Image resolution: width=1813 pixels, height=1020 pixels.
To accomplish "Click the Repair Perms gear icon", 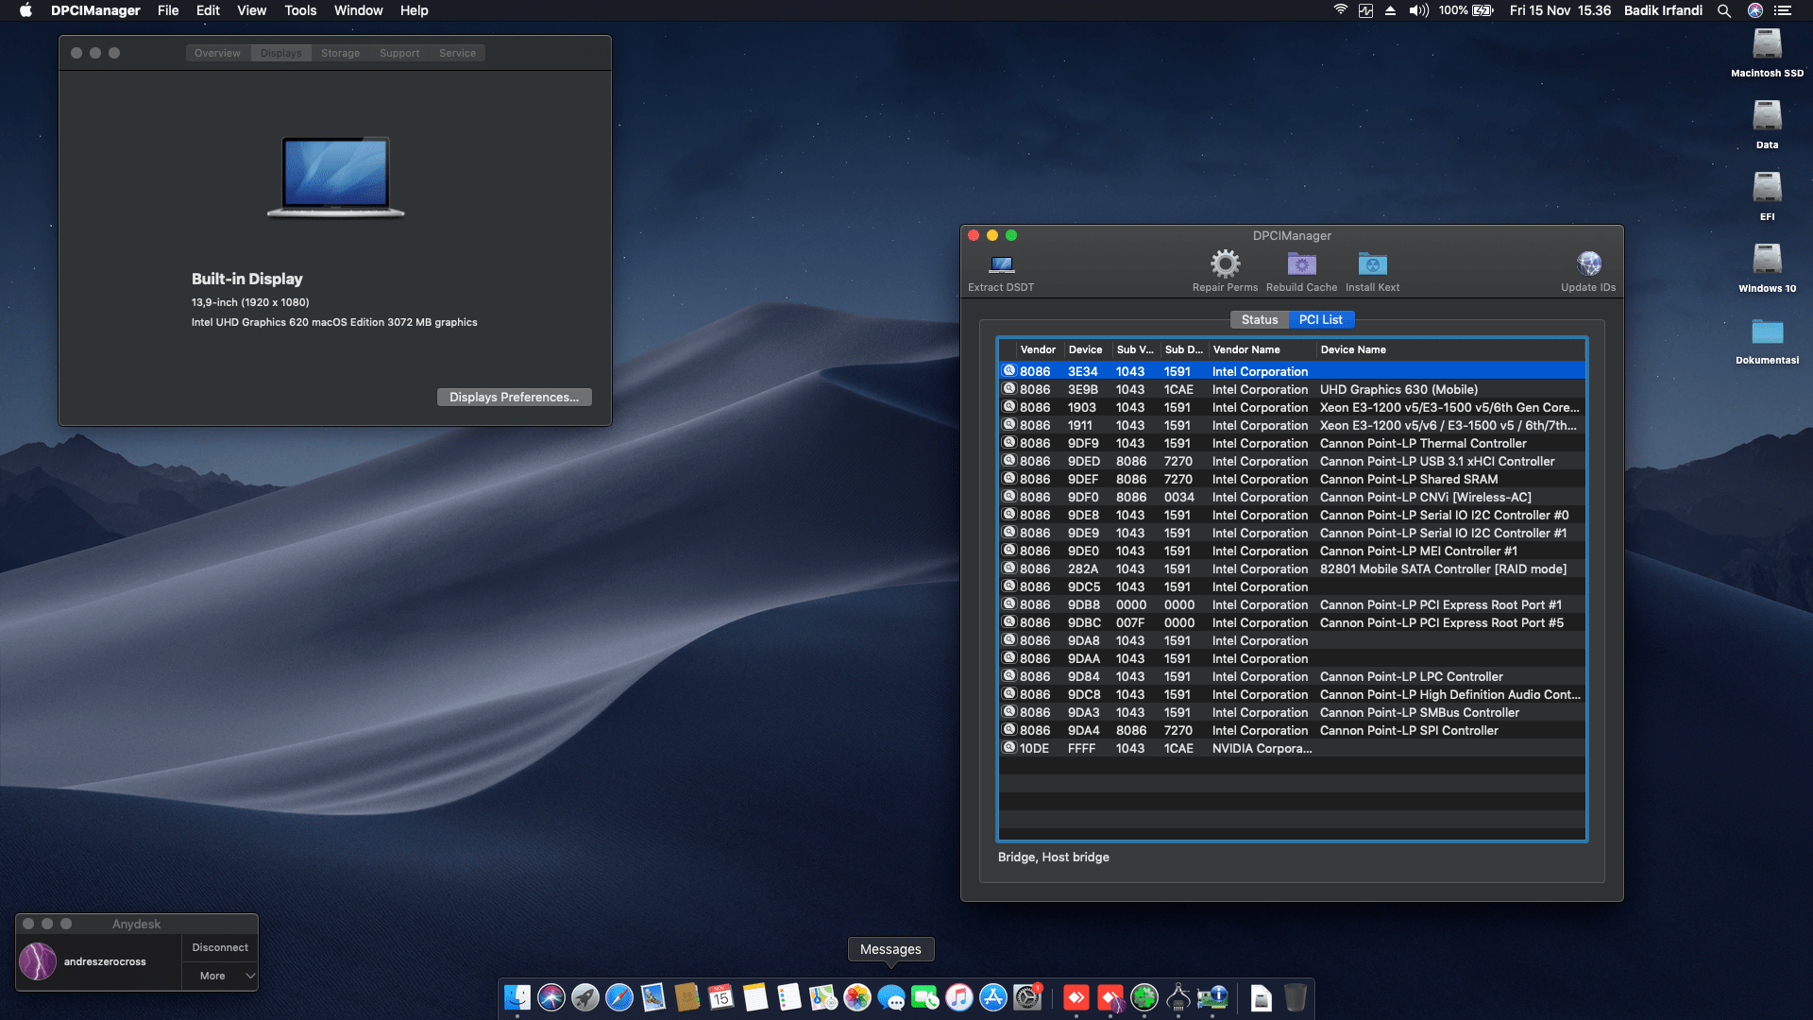I will click(x=1225, y=264).
